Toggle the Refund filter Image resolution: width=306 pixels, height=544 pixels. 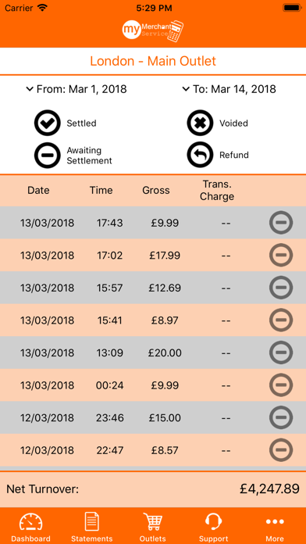coord(201,155)
